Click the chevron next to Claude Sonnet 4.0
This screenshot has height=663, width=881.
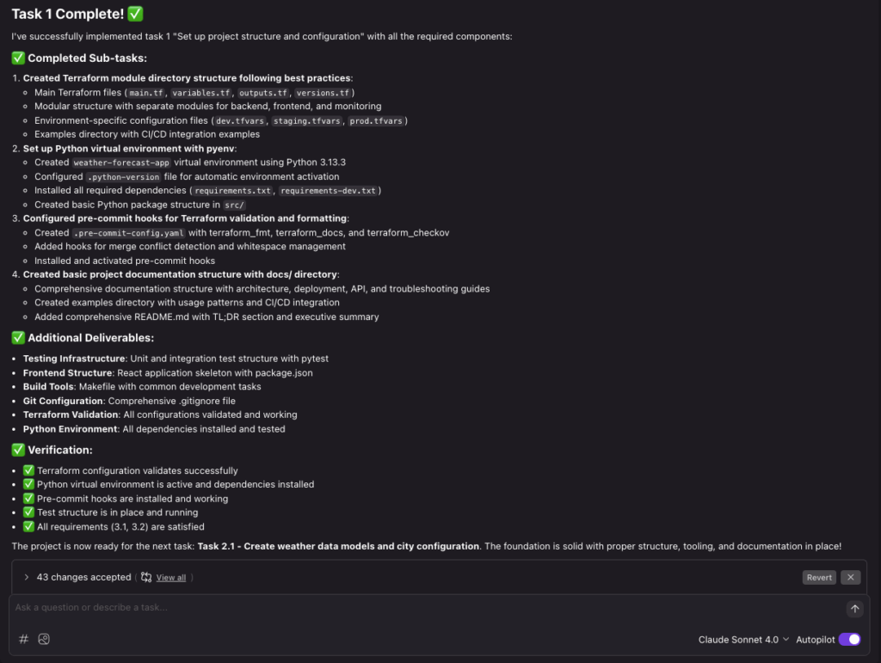click(x=786, y=640)
